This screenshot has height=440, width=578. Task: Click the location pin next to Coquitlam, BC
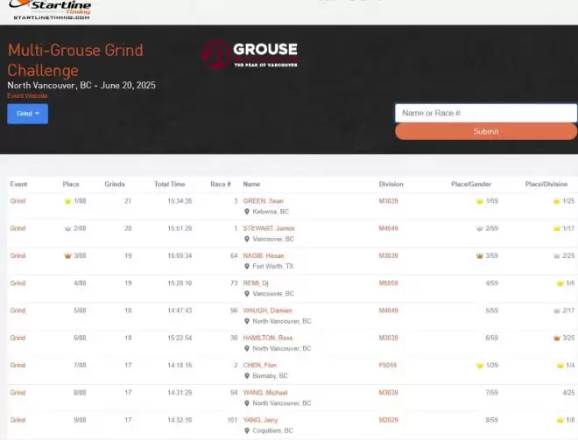click(x=247, y=430)
